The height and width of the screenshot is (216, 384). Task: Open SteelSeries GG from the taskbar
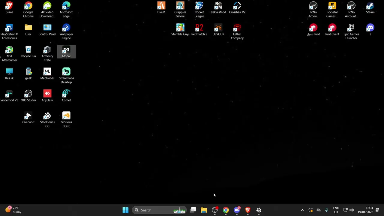point(259,210)
